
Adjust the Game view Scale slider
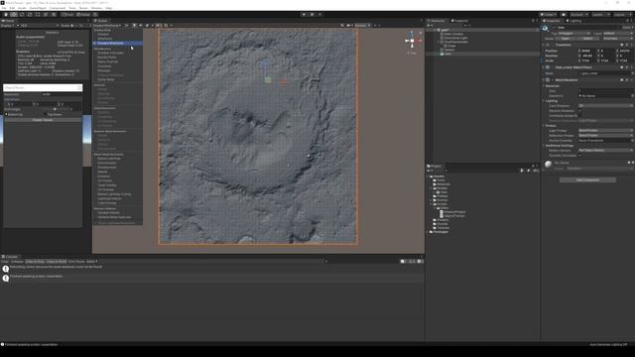click(75, 26)
